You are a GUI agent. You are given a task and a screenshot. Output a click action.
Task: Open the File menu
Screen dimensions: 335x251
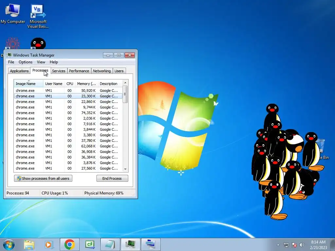click(11, 62)
